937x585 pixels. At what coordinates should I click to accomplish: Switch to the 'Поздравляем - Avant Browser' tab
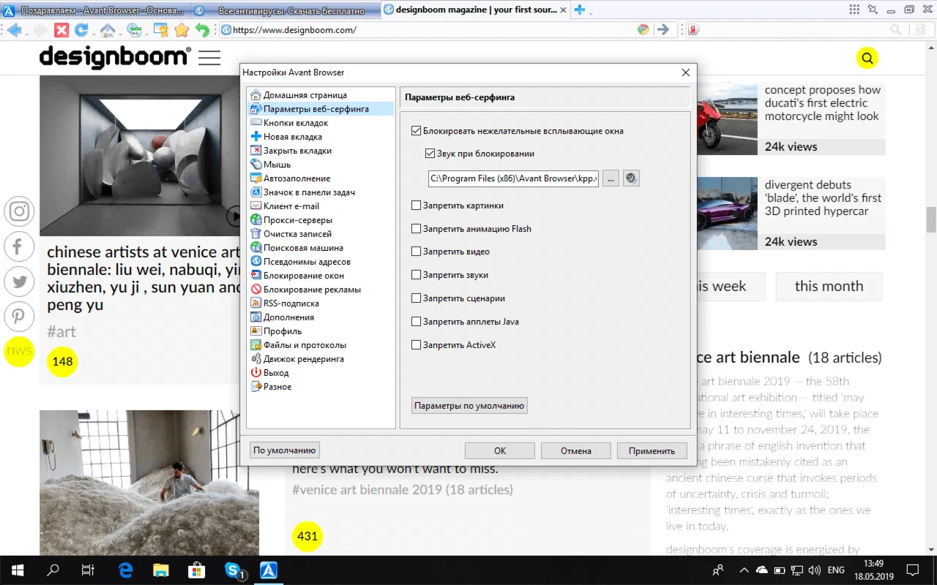click(x=94, y=10)
